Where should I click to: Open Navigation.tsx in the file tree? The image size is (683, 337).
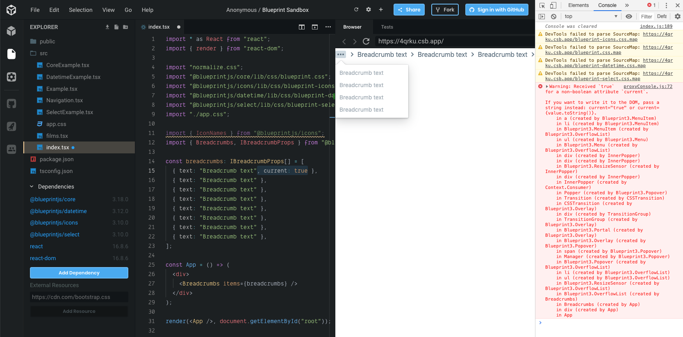[64, 100]
